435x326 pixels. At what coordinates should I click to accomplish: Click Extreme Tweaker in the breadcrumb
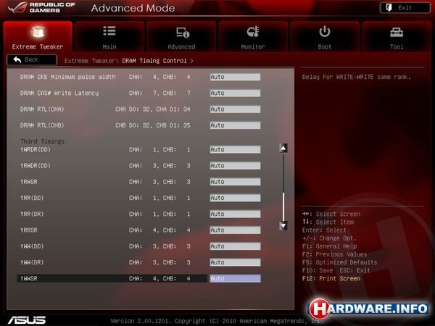(90, 61)
